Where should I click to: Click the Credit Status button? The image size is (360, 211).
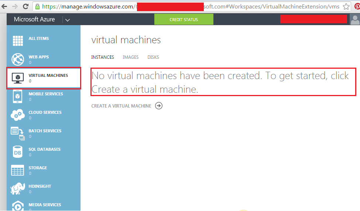[184, 19]
